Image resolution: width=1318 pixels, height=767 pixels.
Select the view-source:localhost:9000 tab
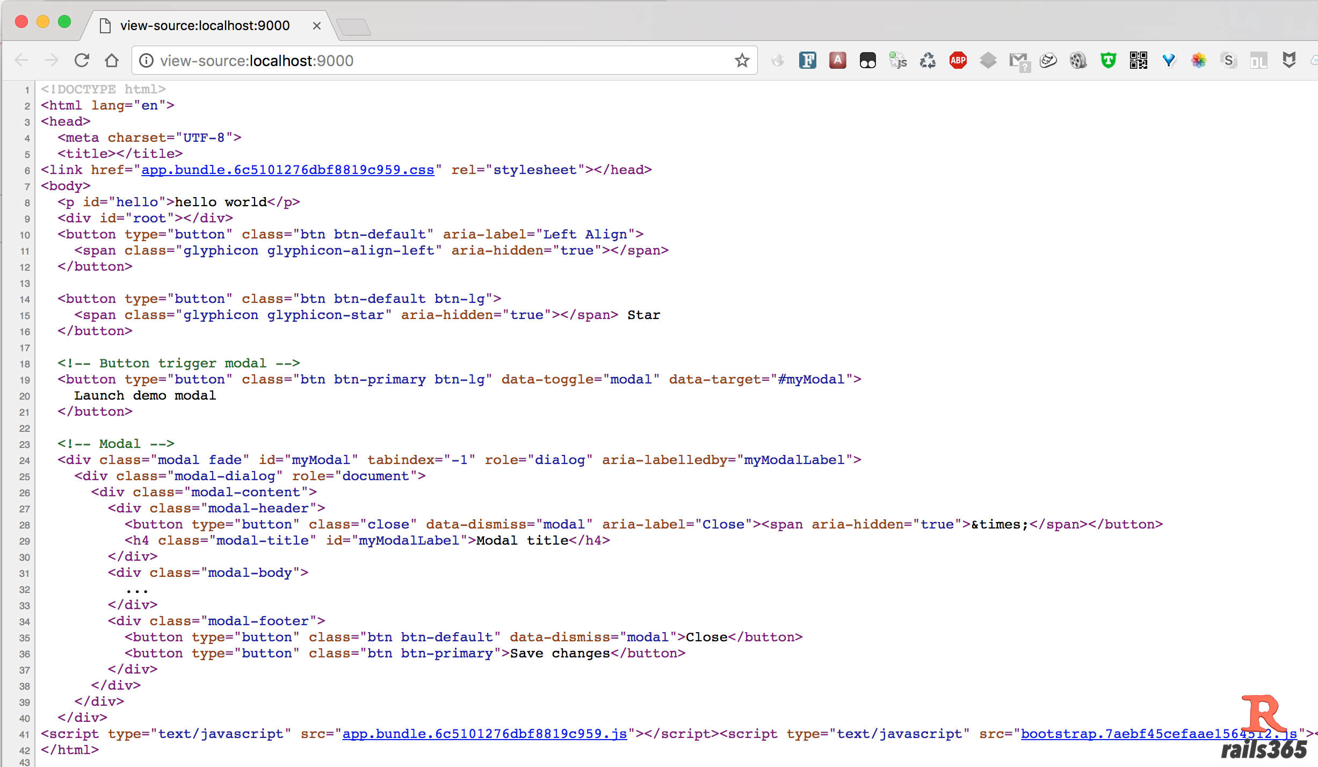click(205, 25)
